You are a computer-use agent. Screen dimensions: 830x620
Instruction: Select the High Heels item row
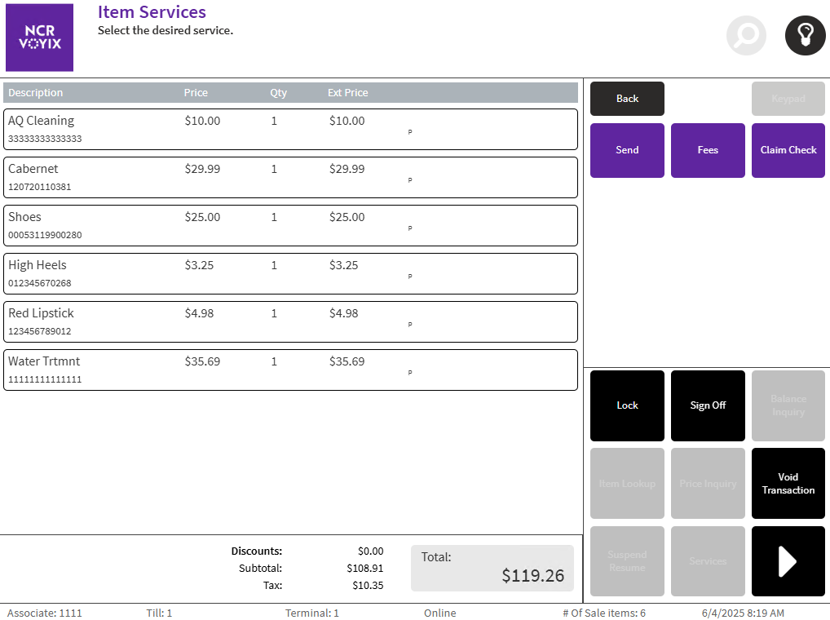(x=290, y=273)
